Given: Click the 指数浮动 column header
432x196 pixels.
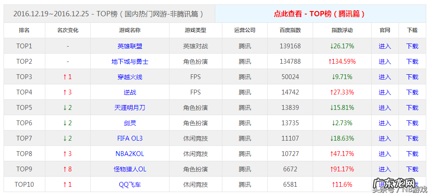Looking at the screenshot, I should click(342, 30).
